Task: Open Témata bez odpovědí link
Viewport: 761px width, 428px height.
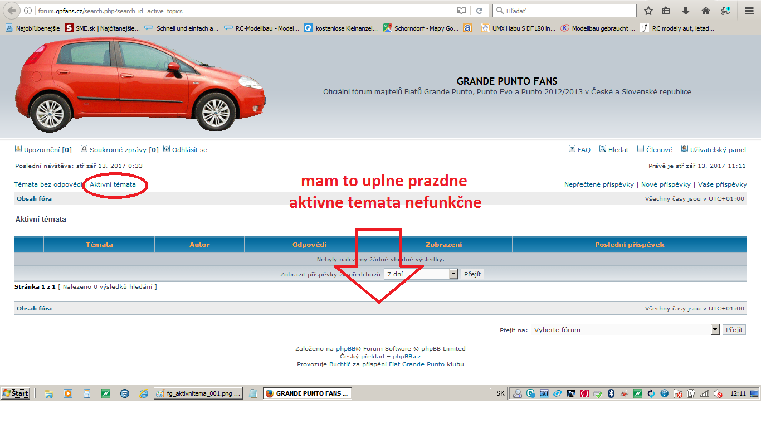Action: tap(48, 184)
